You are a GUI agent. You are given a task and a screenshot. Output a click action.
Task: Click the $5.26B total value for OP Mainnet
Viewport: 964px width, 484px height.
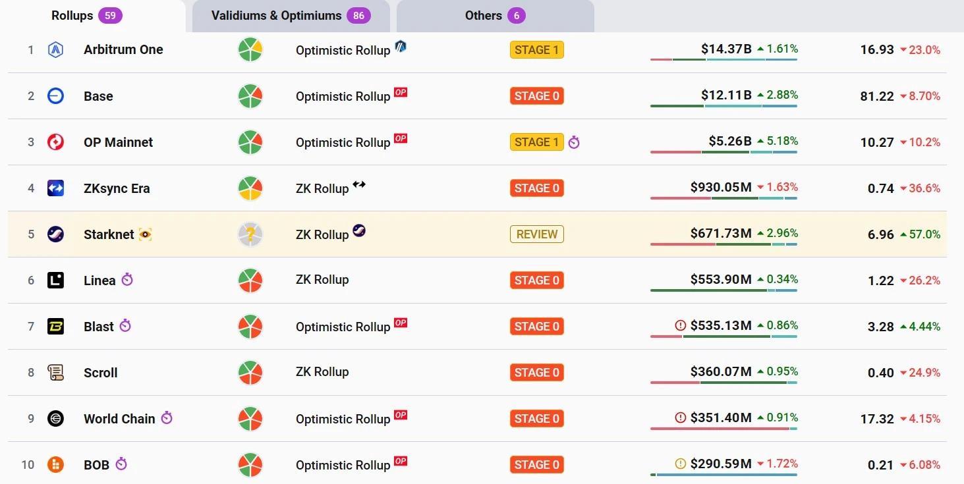(x=729, y=141)
